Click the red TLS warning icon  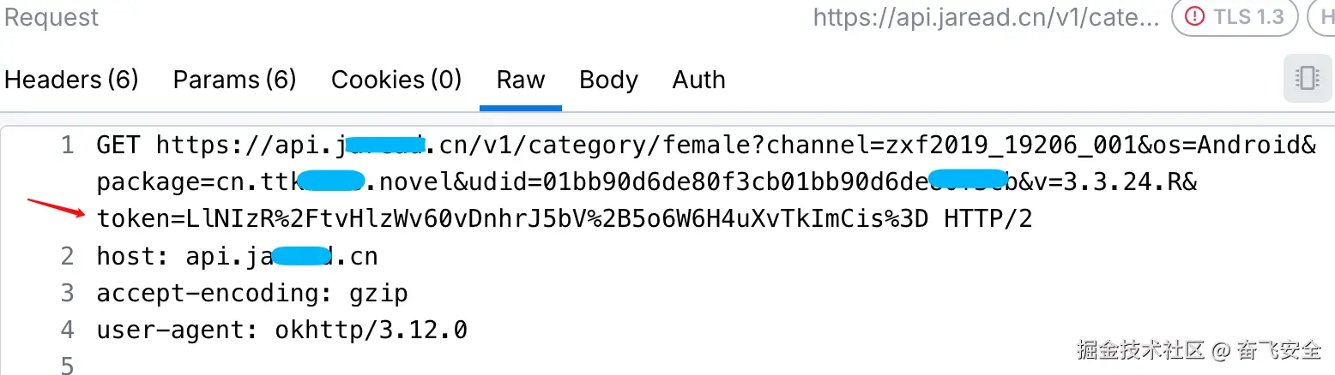[x=1193, y=17]
